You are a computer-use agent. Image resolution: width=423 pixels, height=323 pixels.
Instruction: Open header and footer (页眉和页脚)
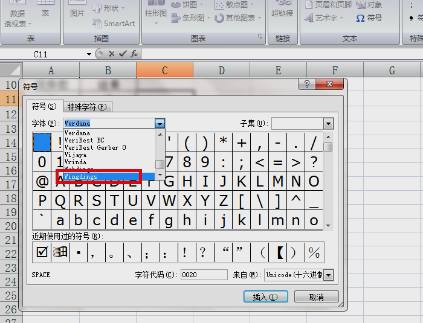[x=328, y=5]
